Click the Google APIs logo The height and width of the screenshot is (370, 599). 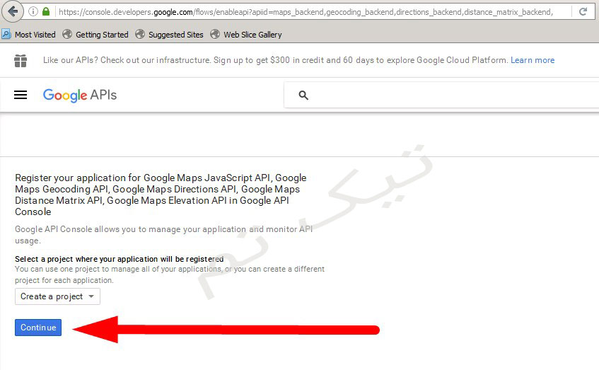point(80,96)
